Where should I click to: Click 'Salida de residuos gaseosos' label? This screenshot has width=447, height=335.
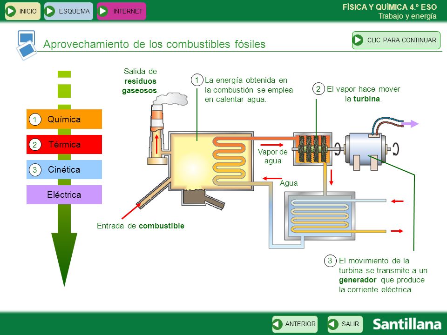[x=140, y=81]
